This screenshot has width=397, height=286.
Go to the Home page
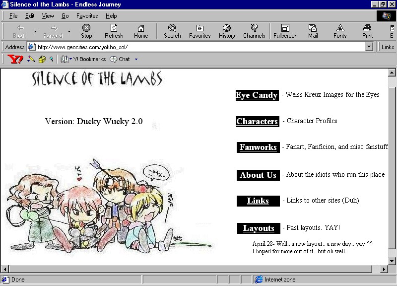[x=141, y=31]
